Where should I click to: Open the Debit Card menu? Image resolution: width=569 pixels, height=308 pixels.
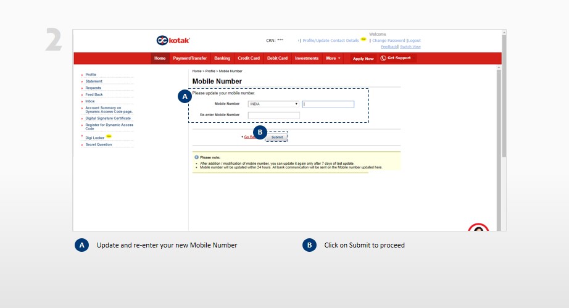pyautogui.click(x=277, y=58)
